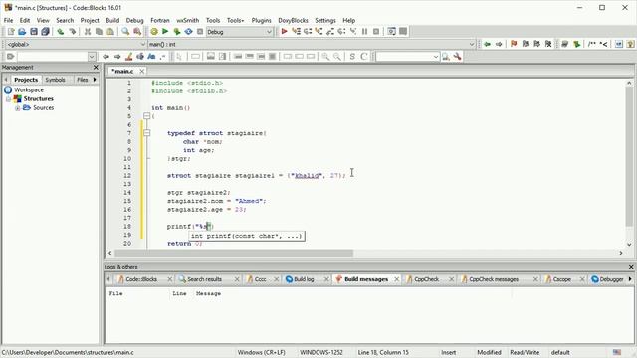Click the Redo toolbar icon
The width and height of the screenshot is (637, 358).
coord(72,31)
